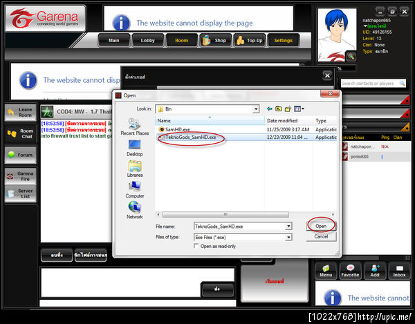This screenshot has width=415, height=324.
Task: Click the File name input field
Action: pos(240,227)
